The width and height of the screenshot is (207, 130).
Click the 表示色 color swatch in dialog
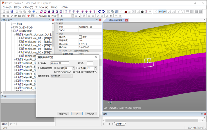click(x=90, y=63)
